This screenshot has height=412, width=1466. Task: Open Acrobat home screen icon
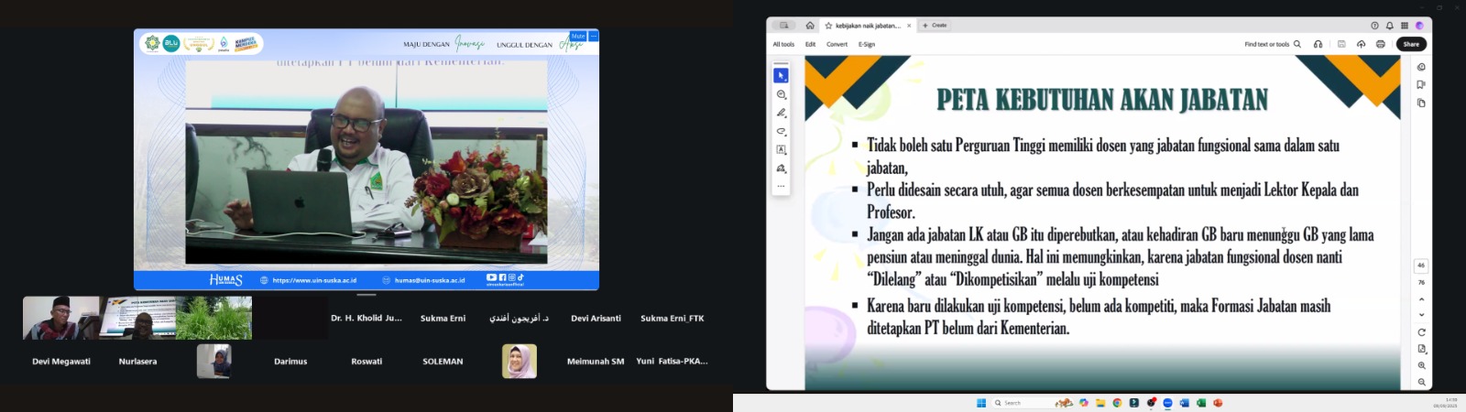pos(810,26)
